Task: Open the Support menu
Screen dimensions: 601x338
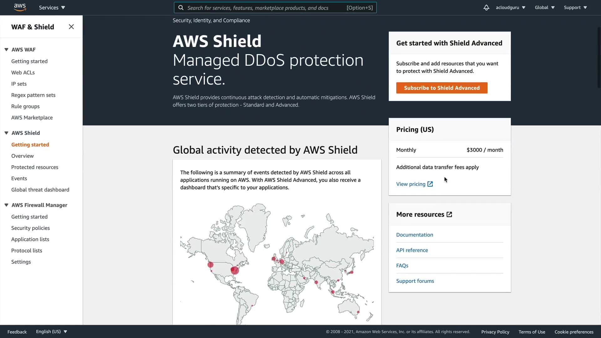Action: coord(575,8)
